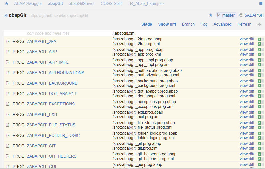Viewport: 265px width, 169px height.
Task: Open the ZABAPGIT_APP_IMPL program link
Action: click(x=48, y=62)
